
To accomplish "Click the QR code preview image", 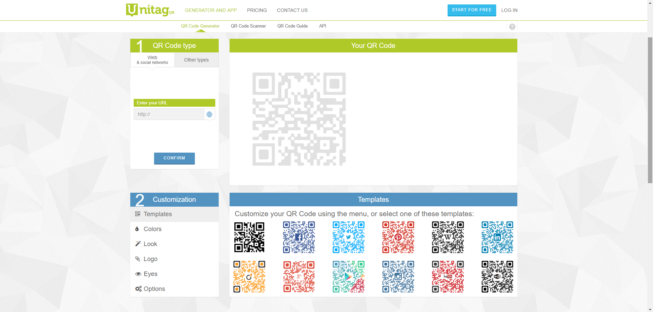I will (x=299, y=119).
